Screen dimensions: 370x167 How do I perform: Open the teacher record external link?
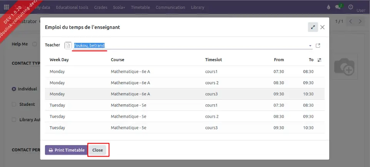coord(318,45)
